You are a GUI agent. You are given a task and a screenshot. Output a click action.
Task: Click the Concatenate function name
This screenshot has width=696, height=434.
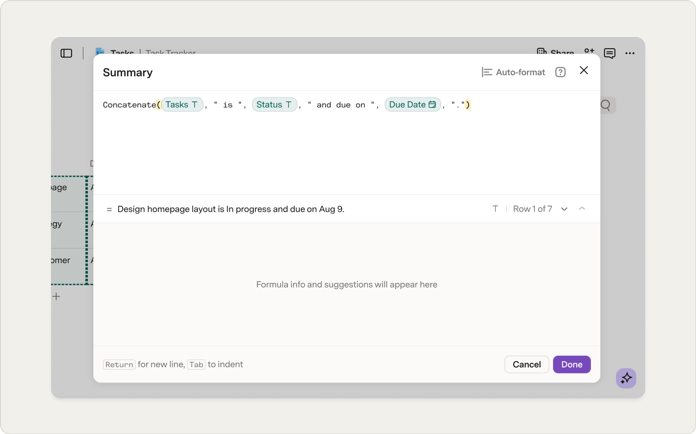coord(129,105)
